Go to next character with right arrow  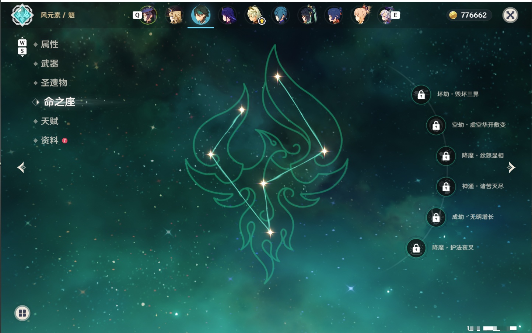[x=511, y=167]
